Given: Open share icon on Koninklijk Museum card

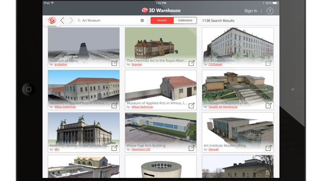Looking at the screenshot, I should click(x=114, y=148).
